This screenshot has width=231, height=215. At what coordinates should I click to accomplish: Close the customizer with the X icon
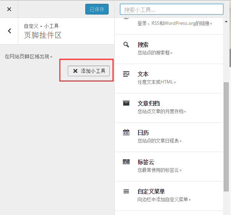tap(9, 9)
